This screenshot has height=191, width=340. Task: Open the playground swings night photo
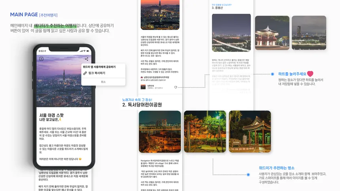(205, 132)
